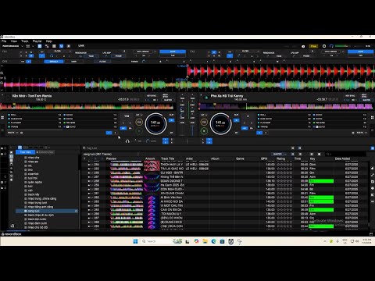Toggle deck 1 MASTER
375x281 pixels.
point(168,100)
